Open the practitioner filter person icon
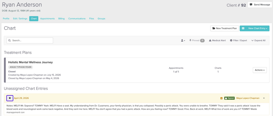 [x=183, y=40]
